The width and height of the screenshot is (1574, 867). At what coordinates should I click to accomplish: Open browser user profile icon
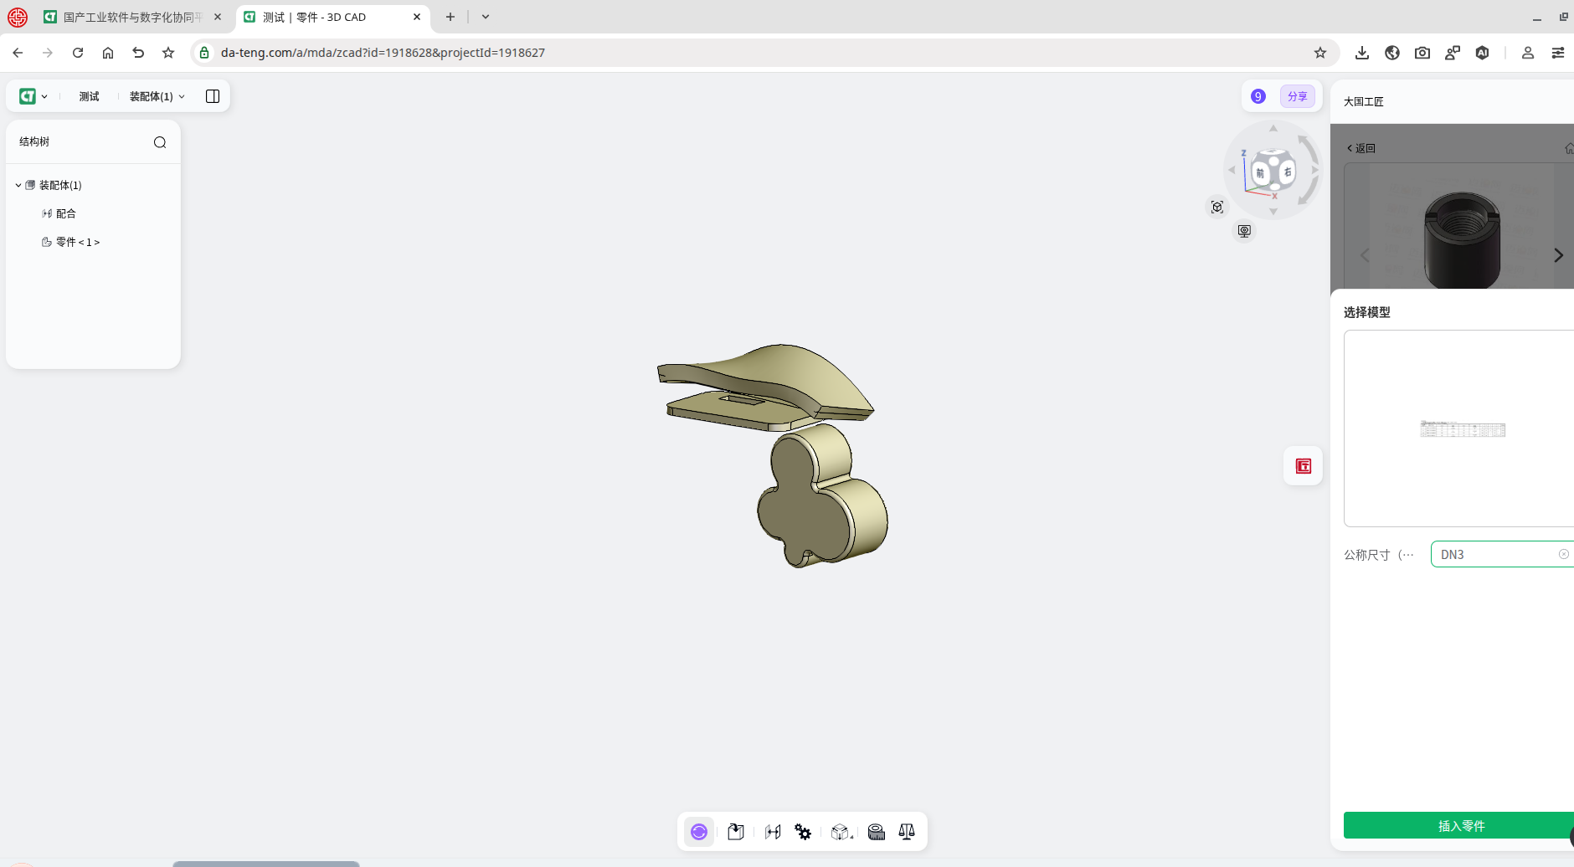pos(1528,53)
